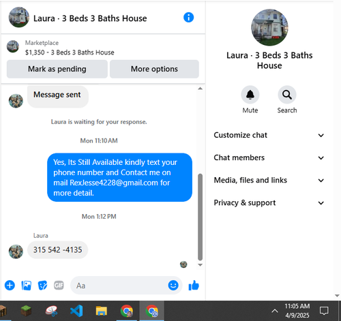Open the Marketplace listing small thumbnail
Screen dimensions: 341x321
pyautogui.click(x=13, y=46)
